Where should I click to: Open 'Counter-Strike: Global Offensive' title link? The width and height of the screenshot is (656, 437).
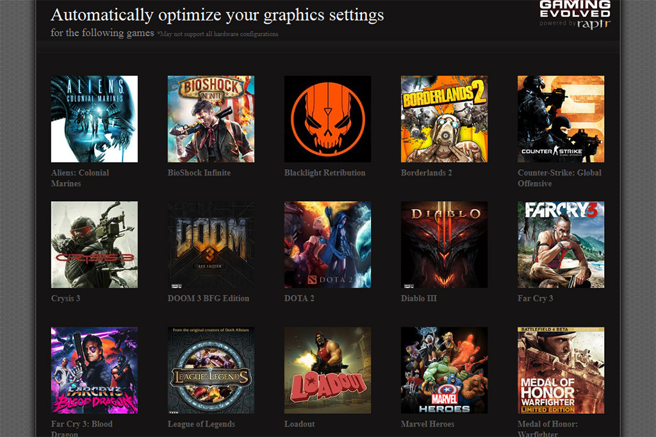click(x=559, y=178)
